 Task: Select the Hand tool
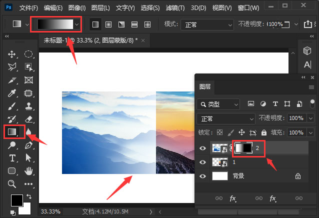coord(28,171)
